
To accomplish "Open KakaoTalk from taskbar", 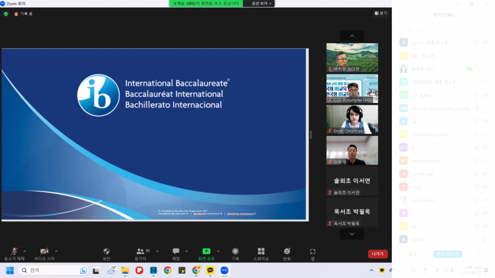I will pyautogui.click(x=210, y=270).
